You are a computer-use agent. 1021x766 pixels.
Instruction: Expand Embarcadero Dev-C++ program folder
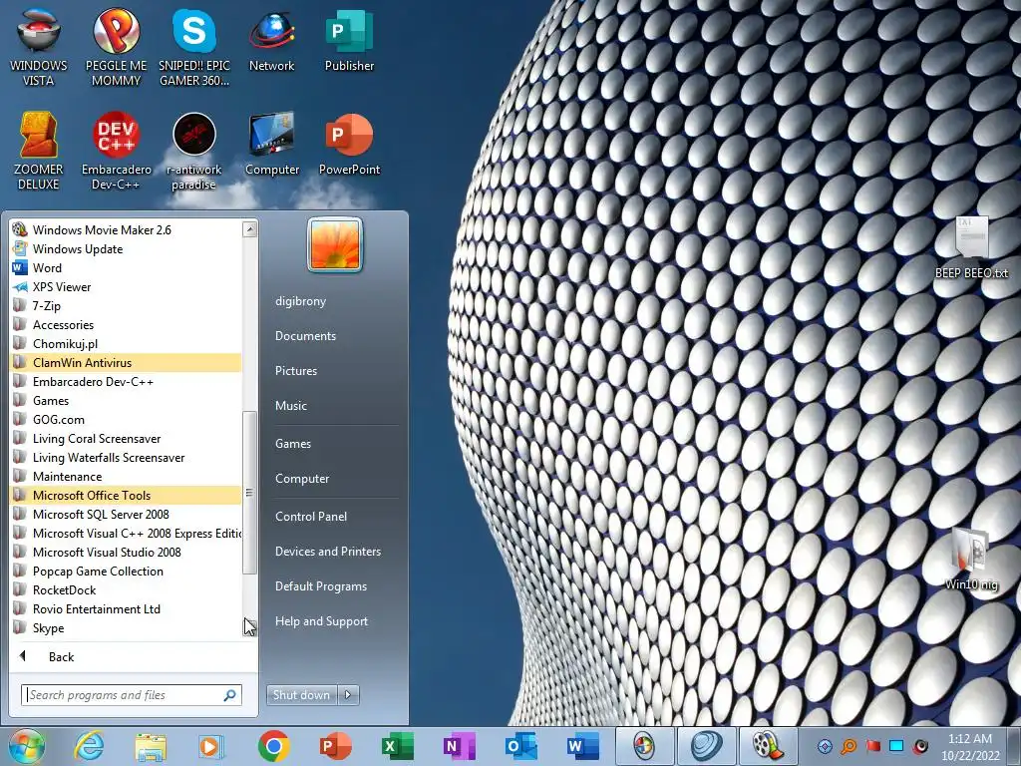(127, 381)
